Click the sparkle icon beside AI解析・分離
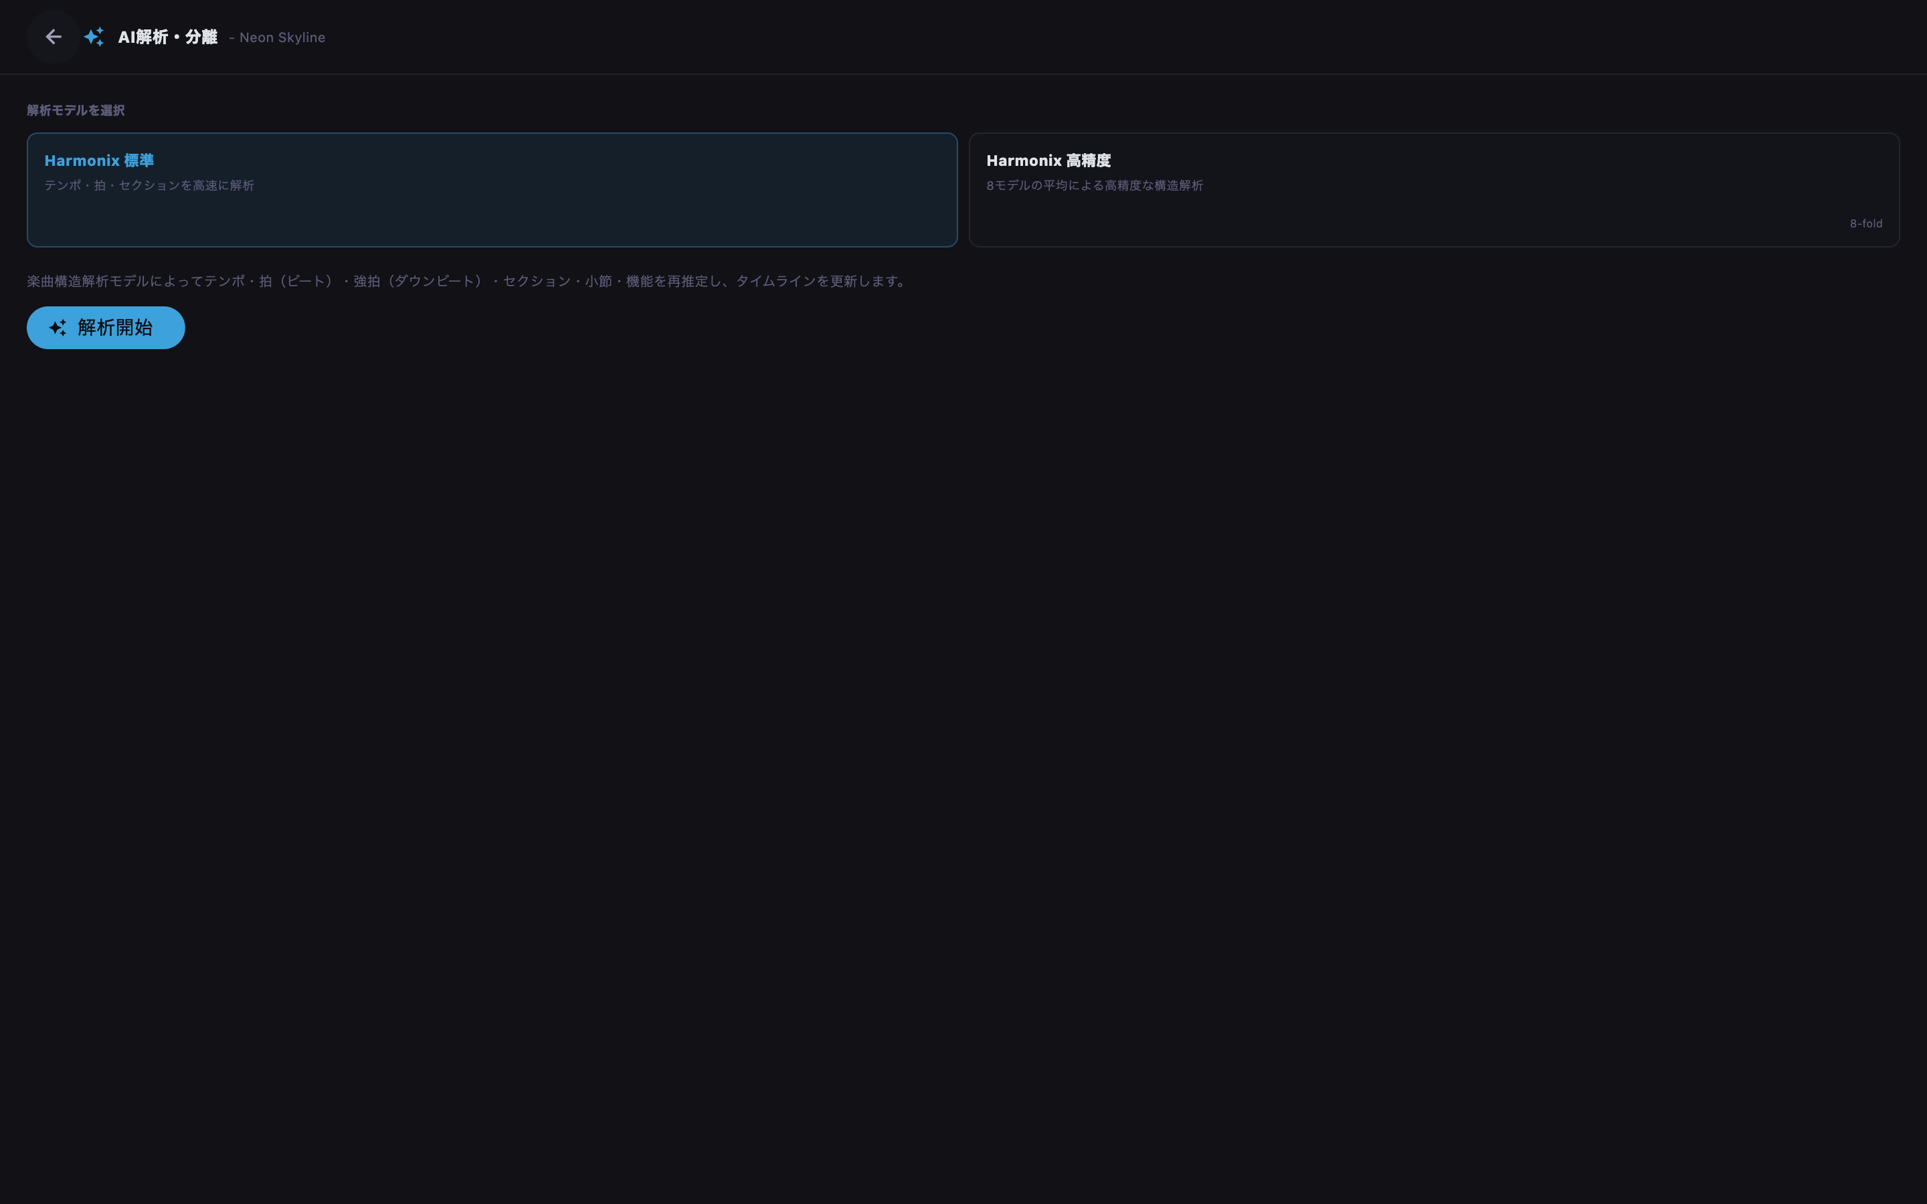 tap(94, 37)
